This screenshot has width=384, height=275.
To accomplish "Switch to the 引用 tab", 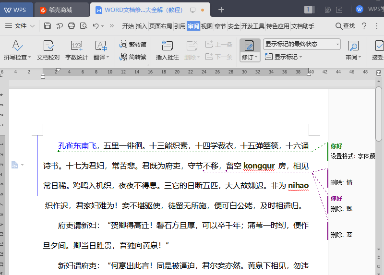I will [x=180, y=26].
